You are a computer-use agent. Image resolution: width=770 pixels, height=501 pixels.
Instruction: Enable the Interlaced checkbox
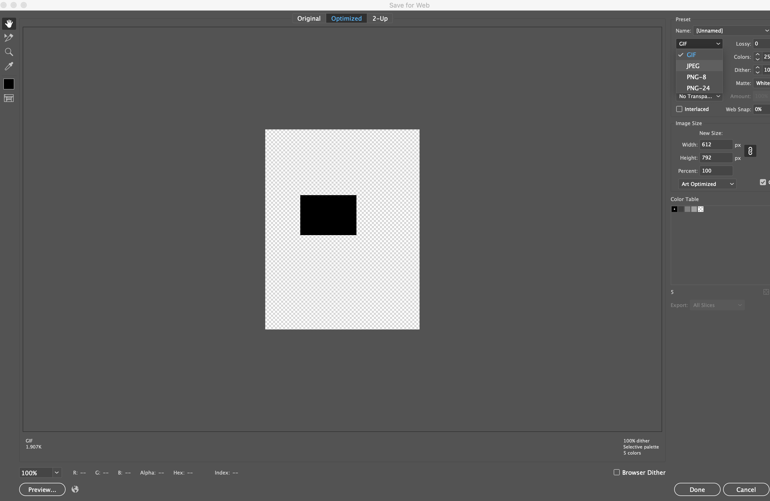tap(679, 109)
